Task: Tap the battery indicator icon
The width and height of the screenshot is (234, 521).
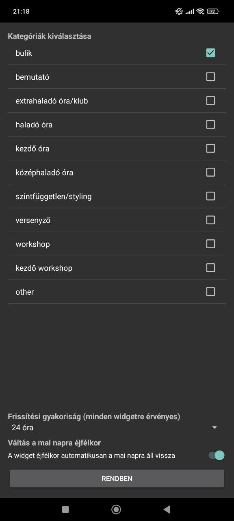Action: (213, 11)
